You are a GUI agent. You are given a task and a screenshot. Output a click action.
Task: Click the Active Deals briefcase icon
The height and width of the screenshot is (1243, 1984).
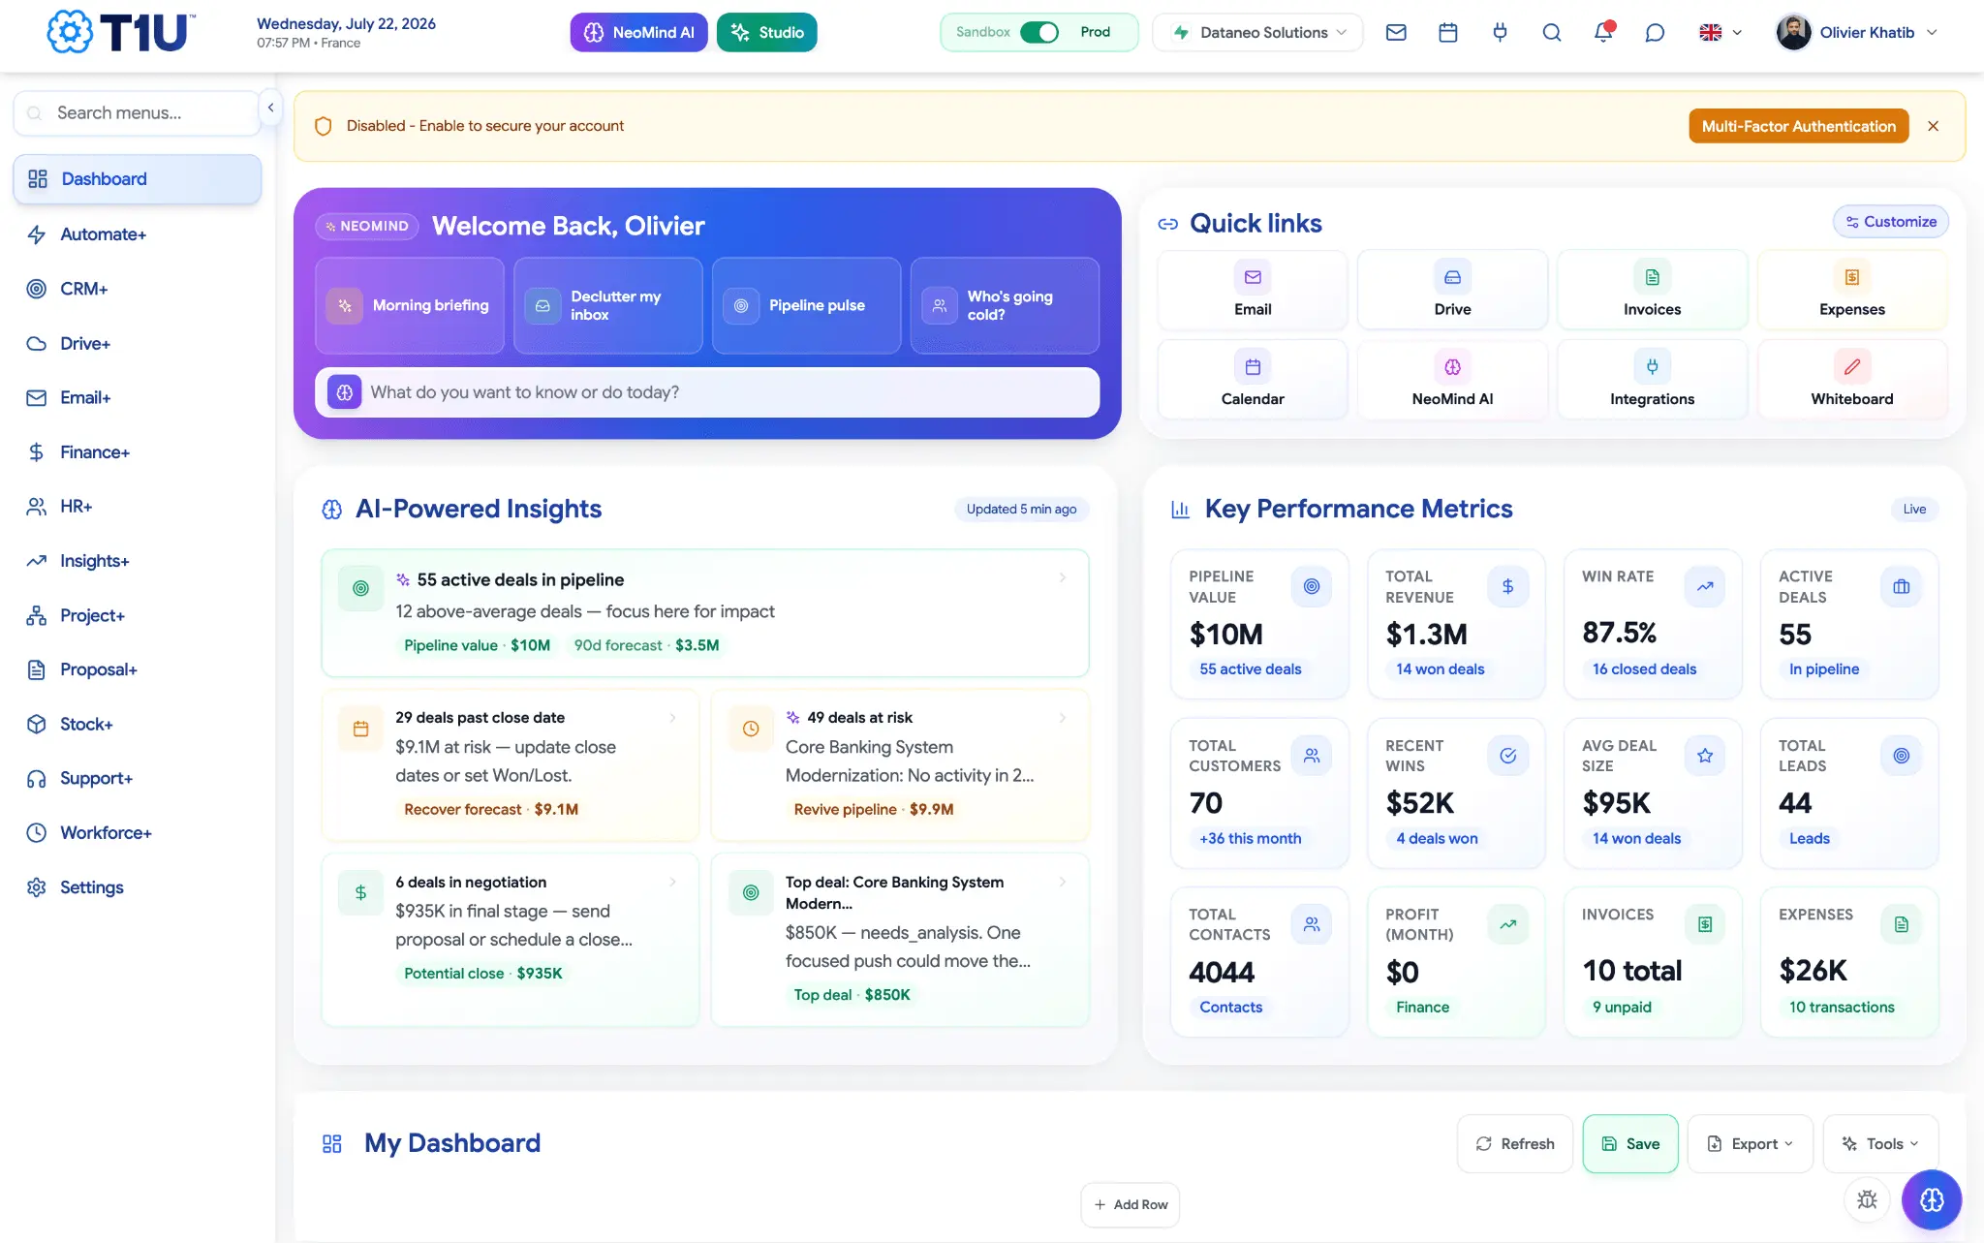coord(1902,586)
